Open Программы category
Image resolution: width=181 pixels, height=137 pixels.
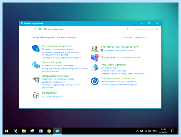(49, 93)
